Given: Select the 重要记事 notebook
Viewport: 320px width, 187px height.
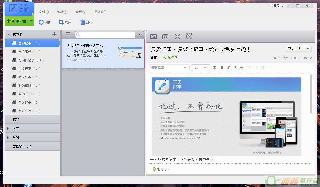Looking at the screenshot, I should (x=33, y=69).
